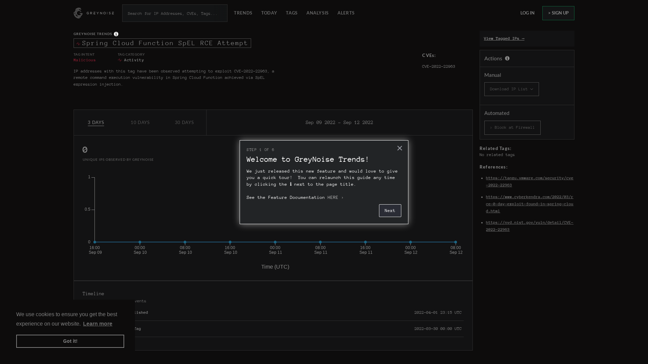Click the Sign Up button
The width and height of the screenshot is (648, 364).
[x=558, y=13]
